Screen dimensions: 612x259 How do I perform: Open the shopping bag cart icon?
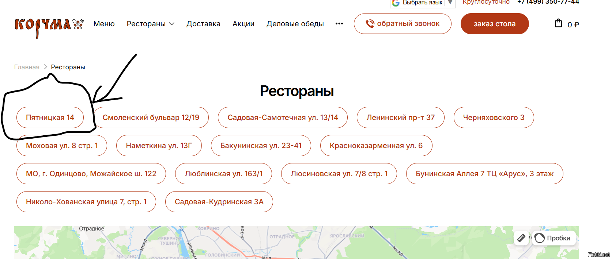(x=558, y=23)
